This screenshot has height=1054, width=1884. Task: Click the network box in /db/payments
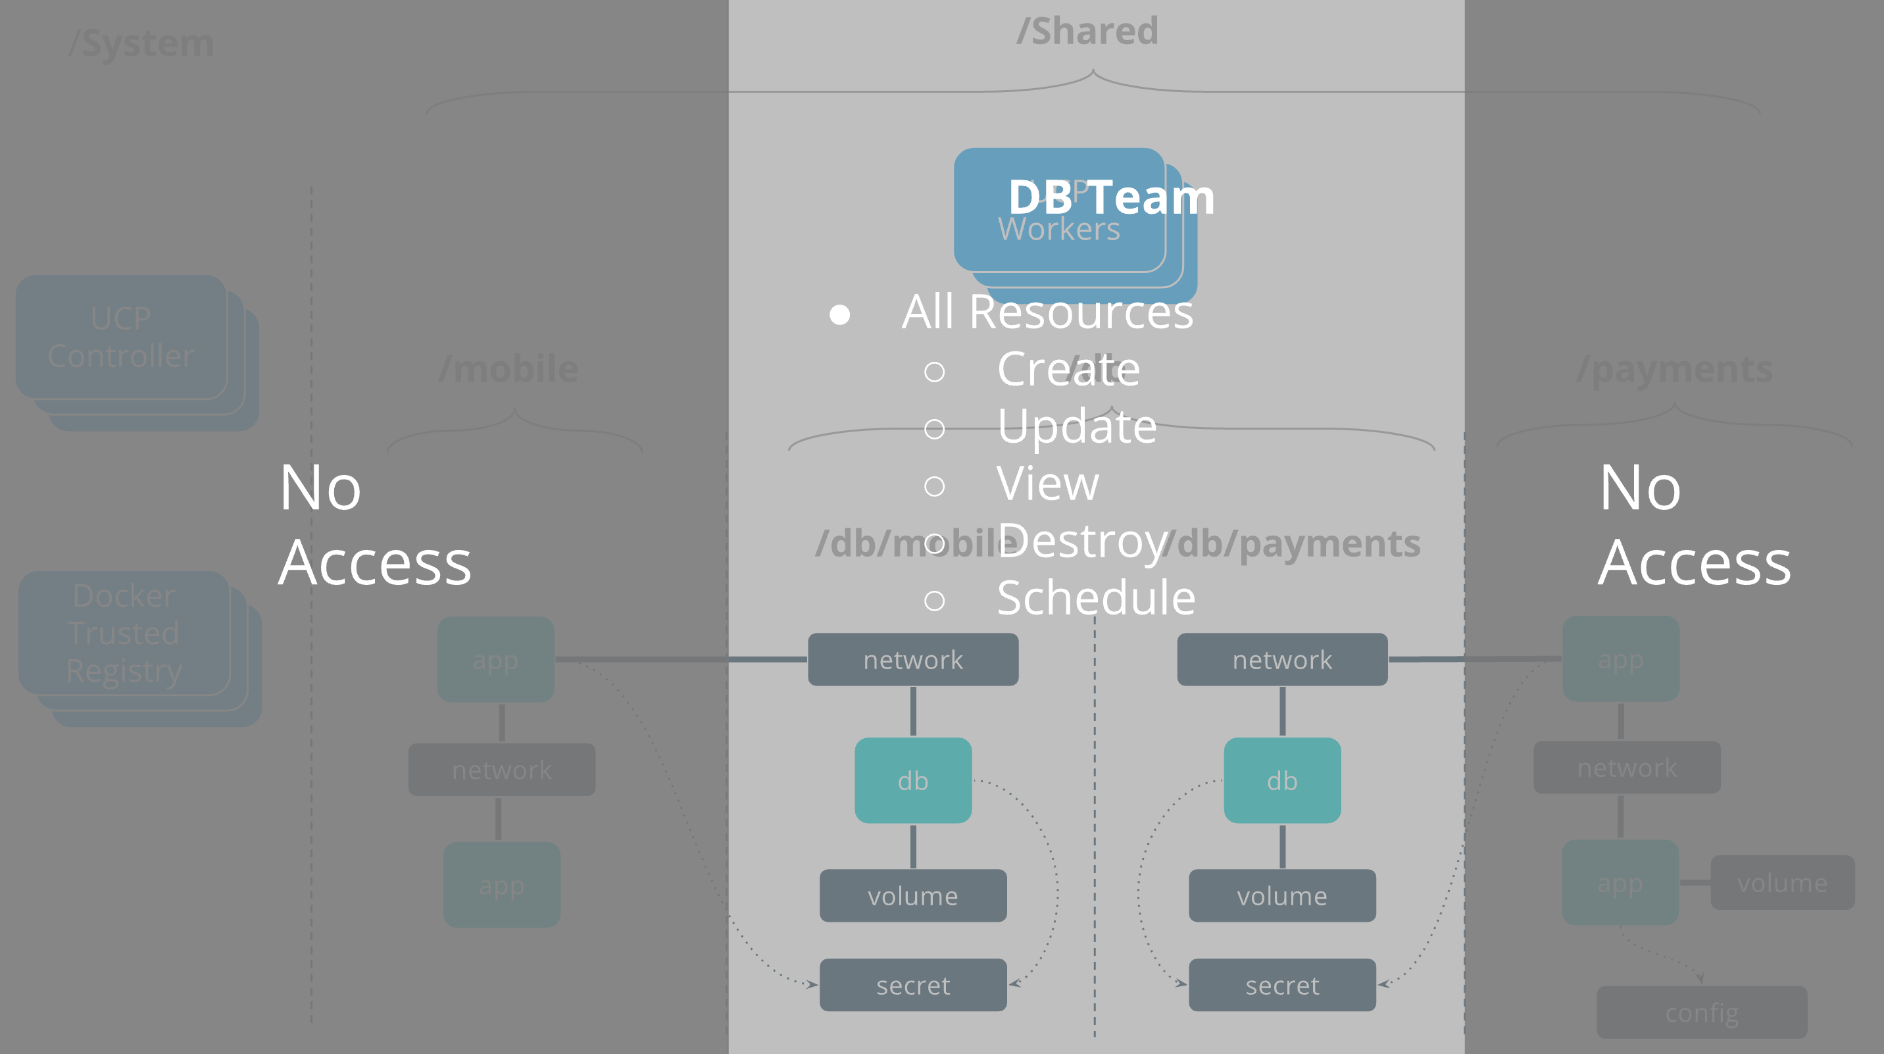point(1282,660)
